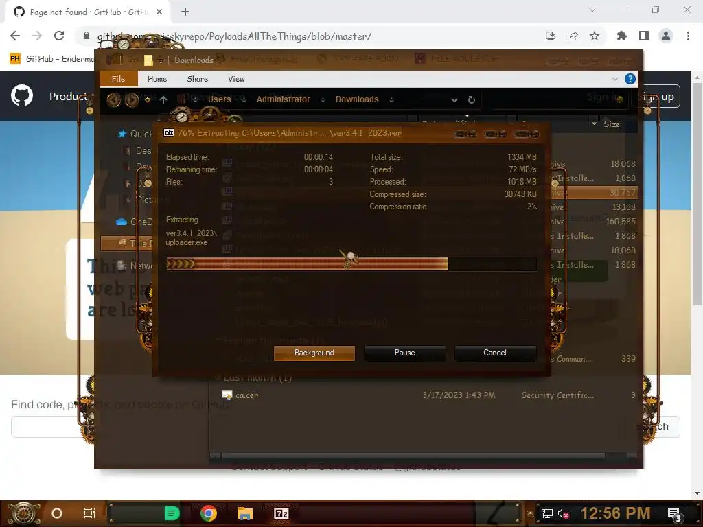703x527 pixels.
Task: Click Users in the address breadcrumb
Action: (x=219, y=99)
